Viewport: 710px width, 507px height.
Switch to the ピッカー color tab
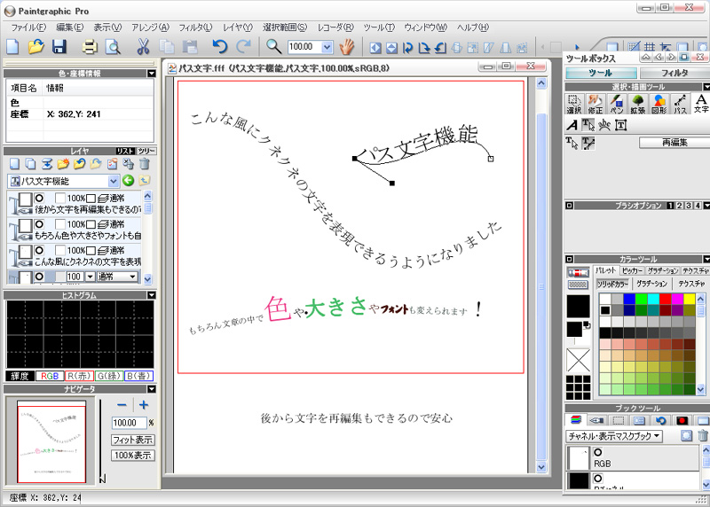pyautogui.click(x=632, y=270)
